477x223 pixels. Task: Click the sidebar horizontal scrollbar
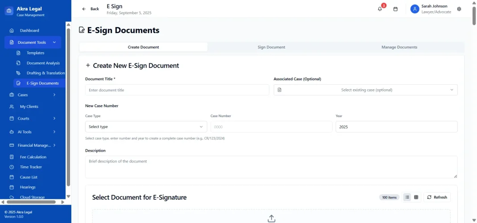(31, 202)
